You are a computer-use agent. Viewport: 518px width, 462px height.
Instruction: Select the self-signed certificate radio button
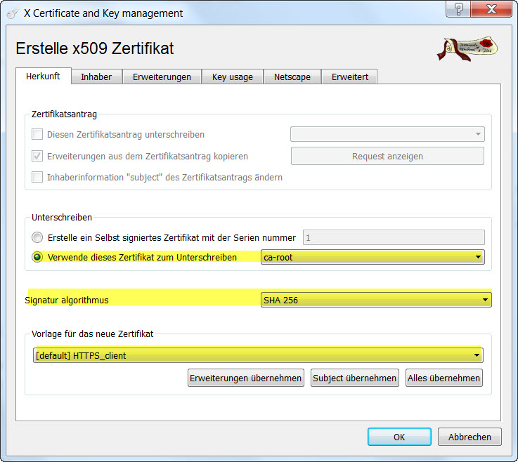pyautogui.click(x=37, y=237)
